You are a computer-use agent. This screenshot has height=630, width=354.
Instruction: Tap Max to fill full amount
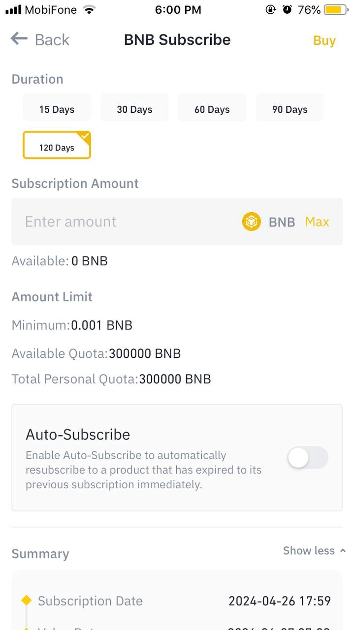[317, 221]
